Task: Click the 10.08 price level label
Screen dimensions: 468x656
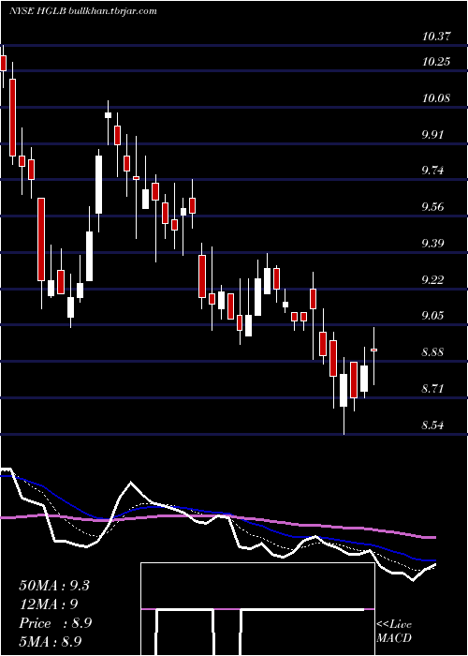Action: pos(436,98)
